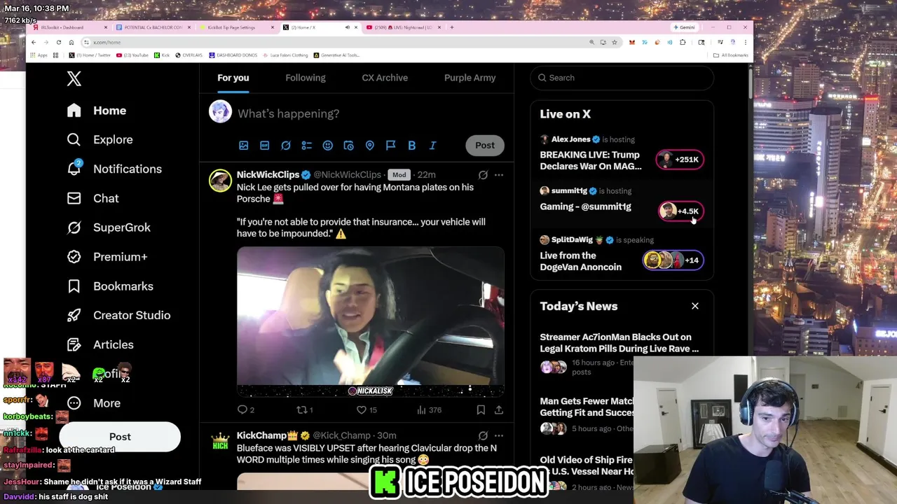
Task: Bookmark the NickWickClips post
Action: [x=481, y=409]
